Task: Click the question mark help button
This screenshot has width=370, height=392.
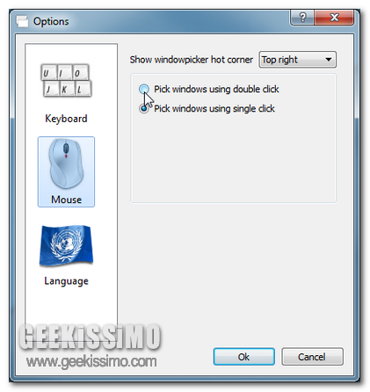Action: pyautogui.click(x=302, y=18)
